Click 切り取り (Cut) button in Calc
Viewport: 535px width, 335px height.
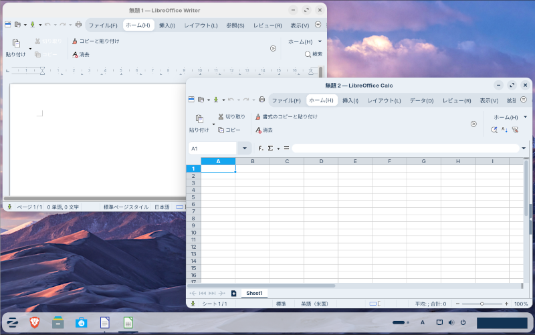[231, 116]
